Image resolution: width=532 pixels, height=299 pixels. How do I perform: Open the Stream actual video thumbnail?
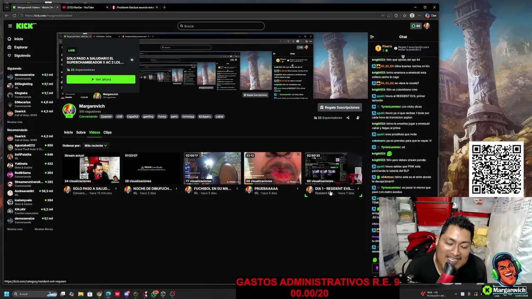pyautogui.click(x=91, y=168)
